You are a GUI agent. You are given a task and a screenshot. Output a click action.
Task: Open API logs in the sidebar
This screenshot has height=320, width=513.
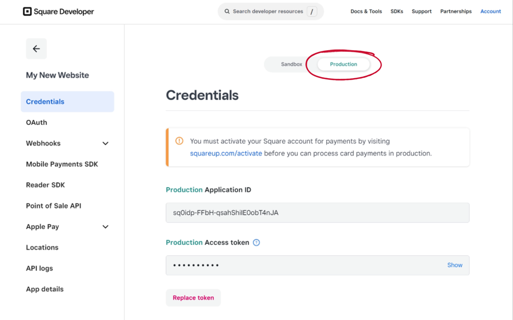pos(40,268)
